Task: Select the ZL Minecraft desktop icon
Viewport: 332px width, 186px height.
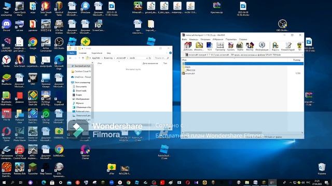Action: (138, 8)
